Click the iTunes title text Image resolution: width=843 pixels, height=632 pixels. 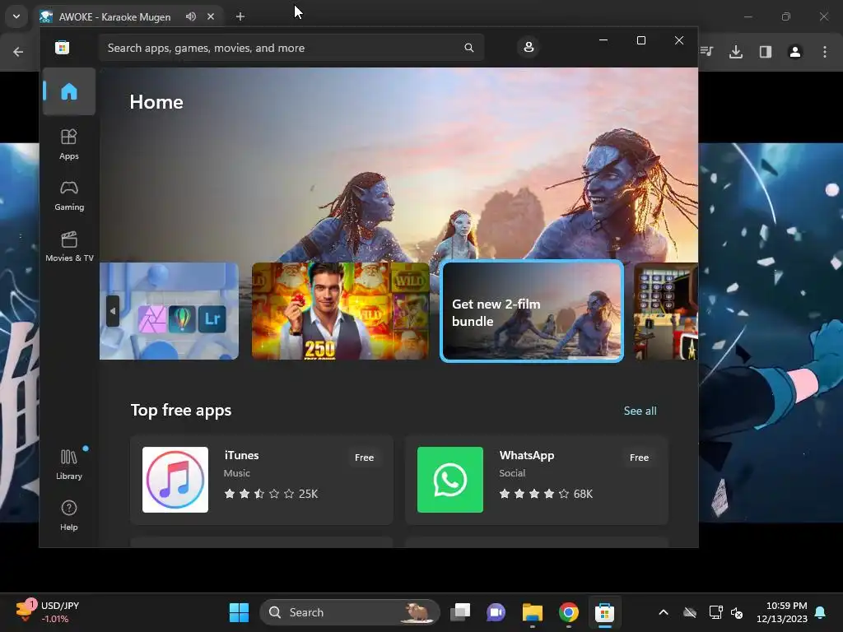(x=241, y=455)
